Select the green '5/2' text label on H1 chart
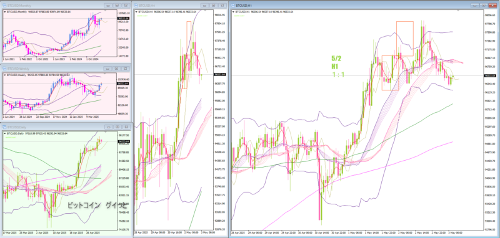 [x=336, y=59]
